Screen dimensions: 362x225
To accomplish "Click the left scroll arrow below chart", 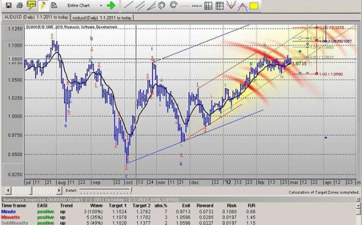I will tap(8, 191).
